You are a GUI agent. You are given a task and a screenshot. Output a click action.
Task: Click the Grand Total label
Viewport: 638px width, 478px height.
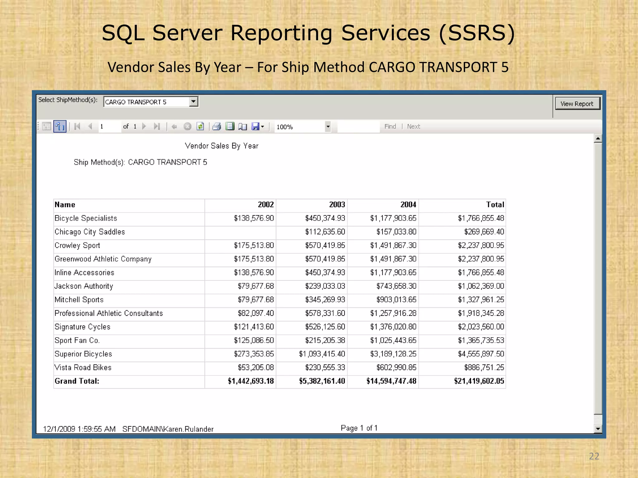click(77, 381)
